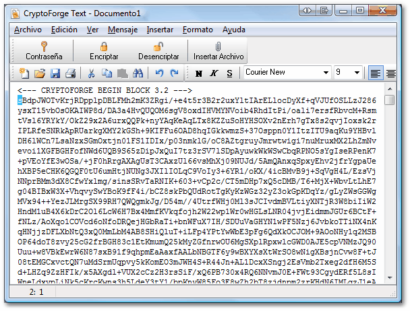This screenshot has width=410, height=311.
Task: Click Insertar Archivo paperclip button
Action: coord(218,51)
